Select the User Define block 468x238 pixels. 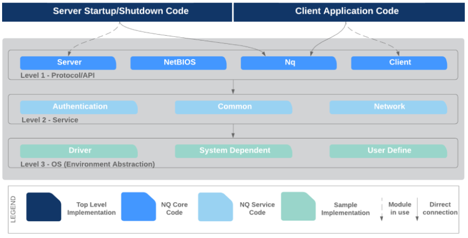point(388,151)
